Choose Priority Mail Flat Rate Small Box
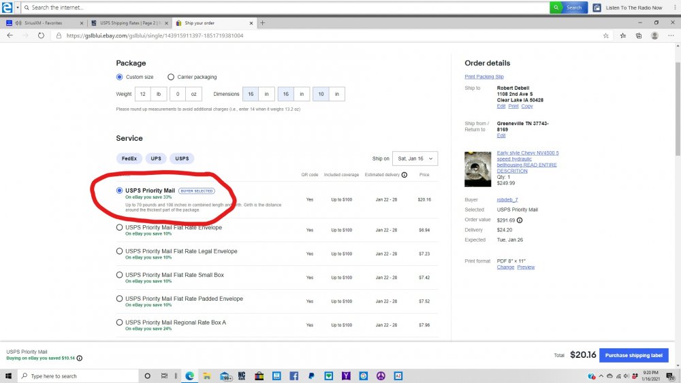This screenshot has height=383, width=681. point(119,275)
